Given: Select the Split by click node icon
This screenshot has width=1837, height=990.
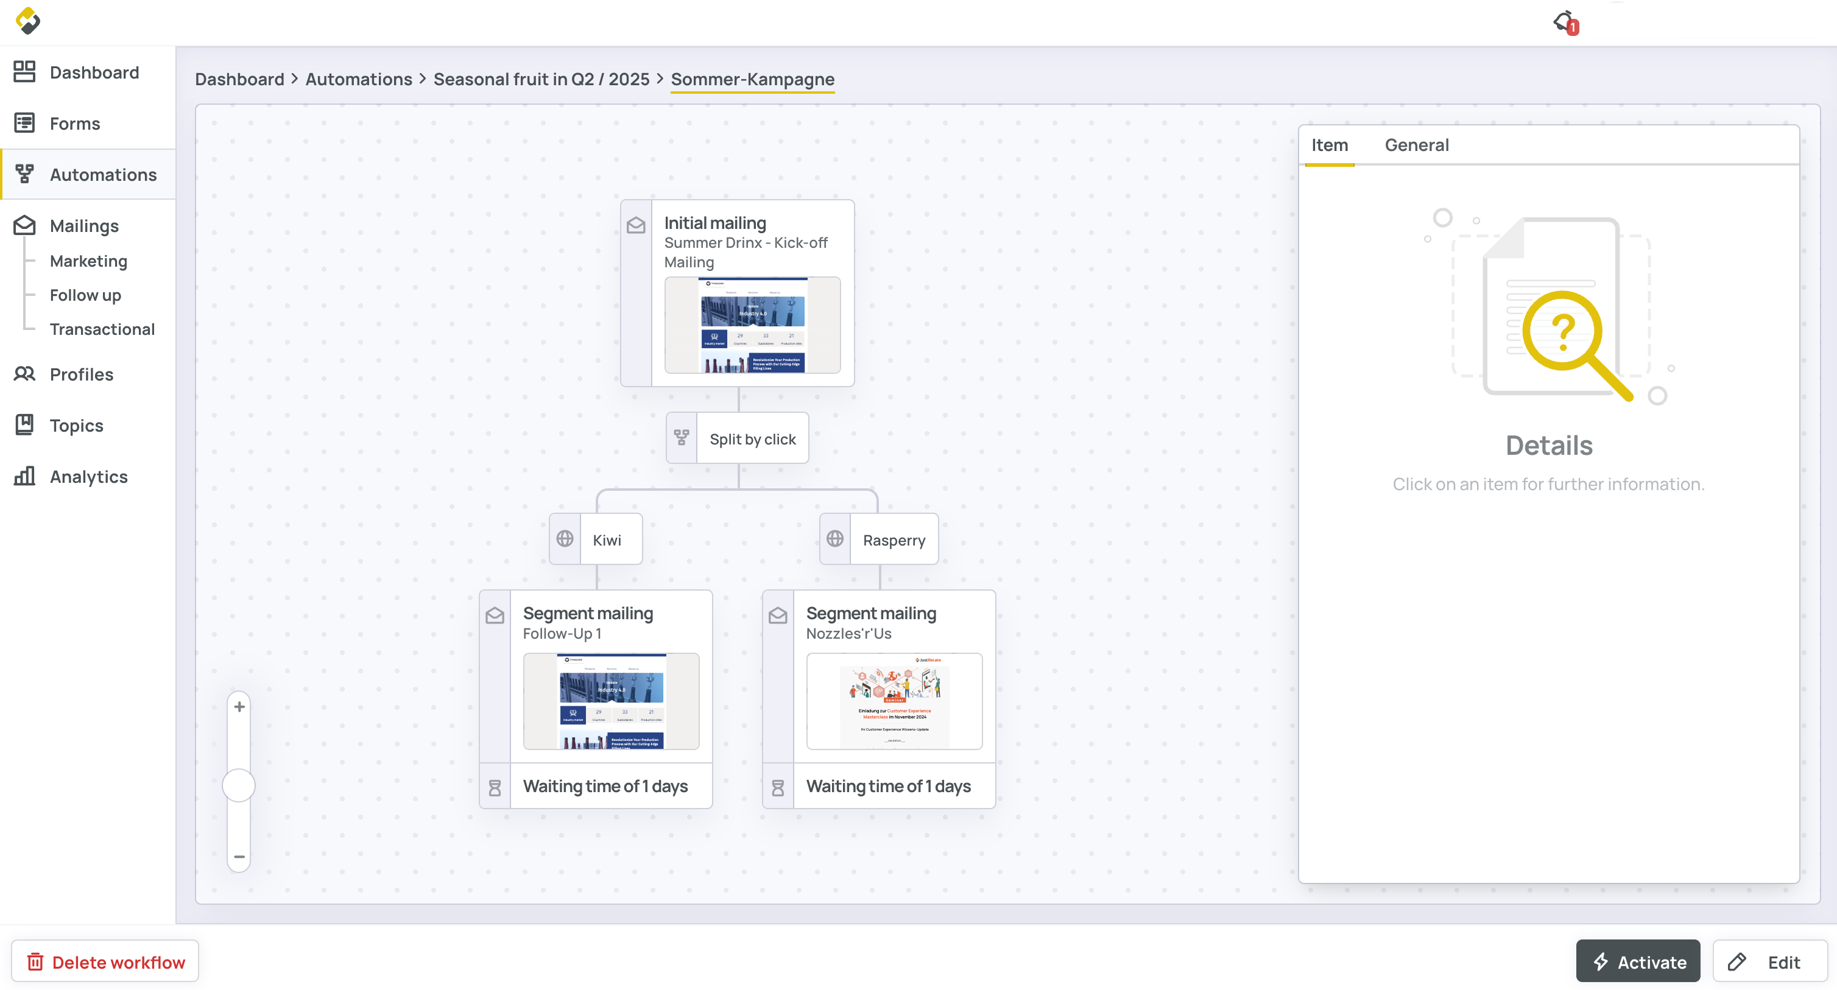Looking at the screenshot, I should point(682,438).
